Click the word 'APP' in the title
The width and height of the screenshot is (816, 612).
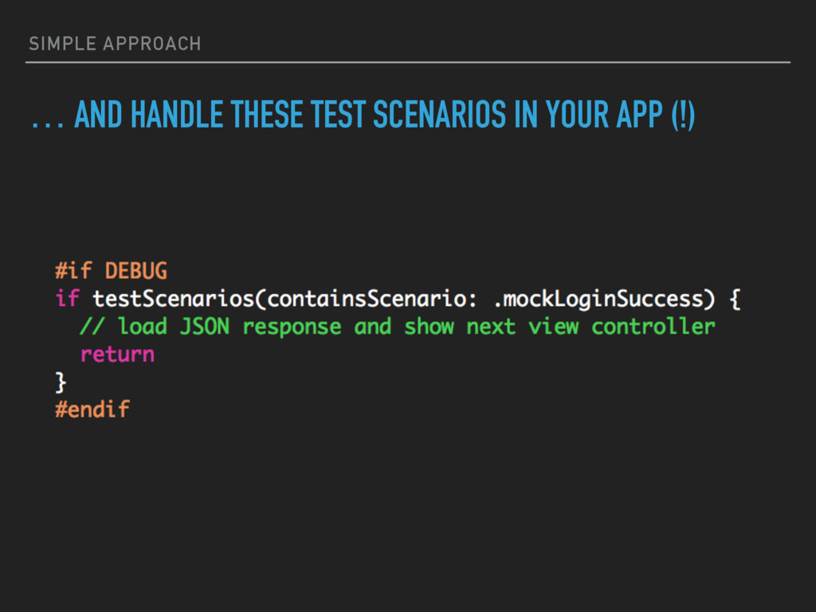point(640,115)
